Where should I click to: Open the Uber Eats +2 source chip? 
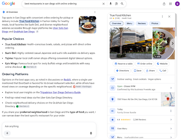pos(23,106)
